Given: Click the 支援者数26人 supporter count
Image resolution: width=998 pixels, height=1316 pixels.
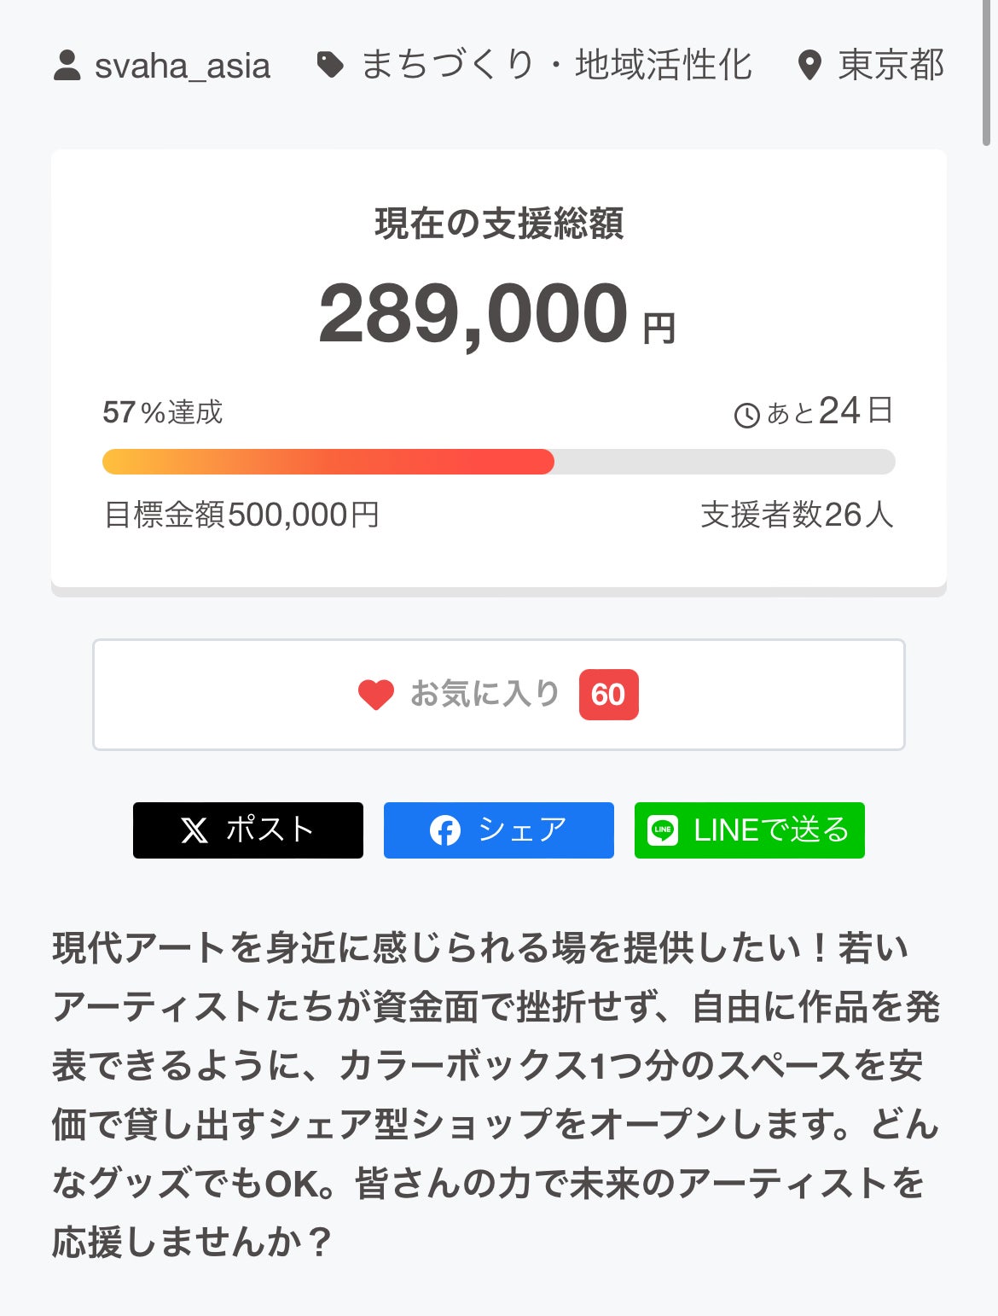Looking at the screenshot, I should point(797,515).
